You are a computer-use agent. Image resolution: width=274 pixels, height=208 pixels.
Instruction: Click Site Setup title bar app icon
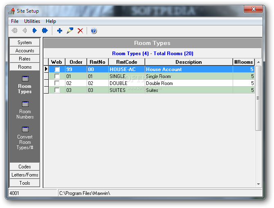pos(12,11)
